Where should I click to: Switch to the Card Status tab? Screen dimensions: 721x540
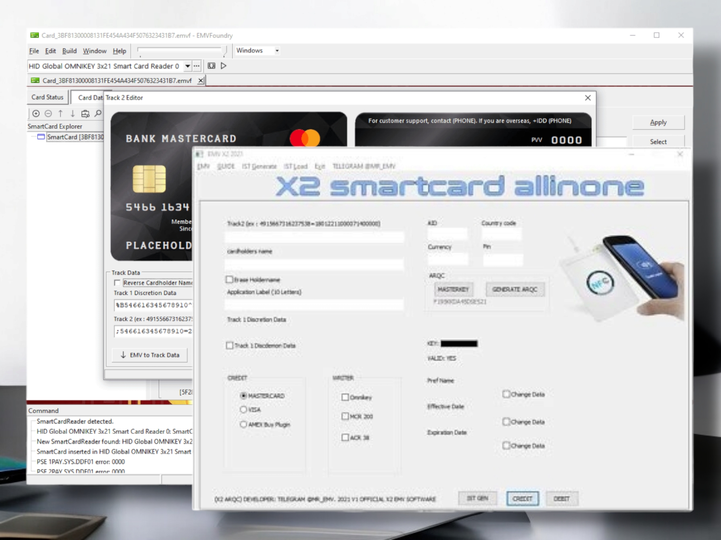48,97
